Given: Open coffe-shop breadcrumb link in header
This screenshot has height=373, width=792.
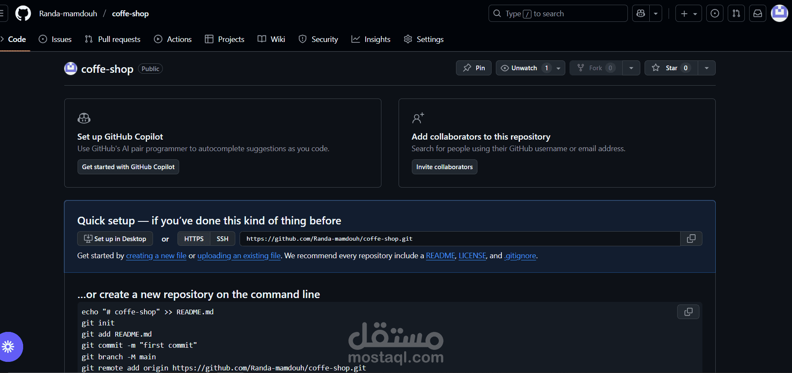Looking at the screenshot, I should [130, 14].
